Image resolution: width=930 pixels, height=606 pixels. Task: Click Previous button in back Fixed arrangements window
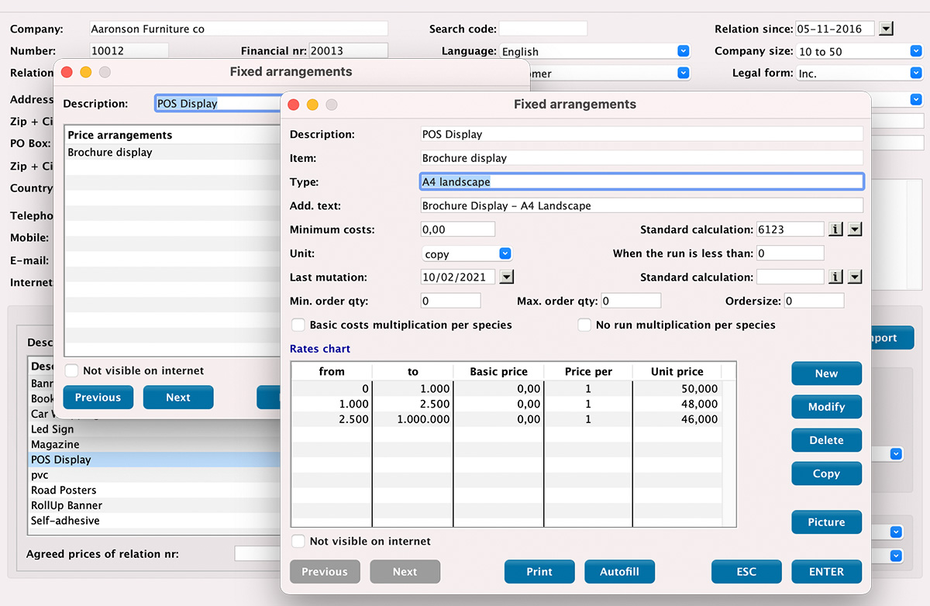(x=98, y=398)
